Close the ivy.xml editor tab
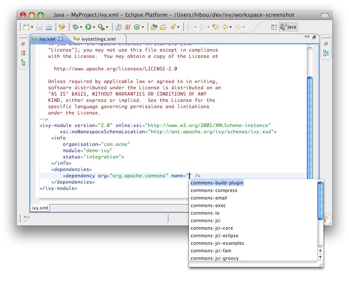This screenshot has width=349, height=285. pos(60,39)
